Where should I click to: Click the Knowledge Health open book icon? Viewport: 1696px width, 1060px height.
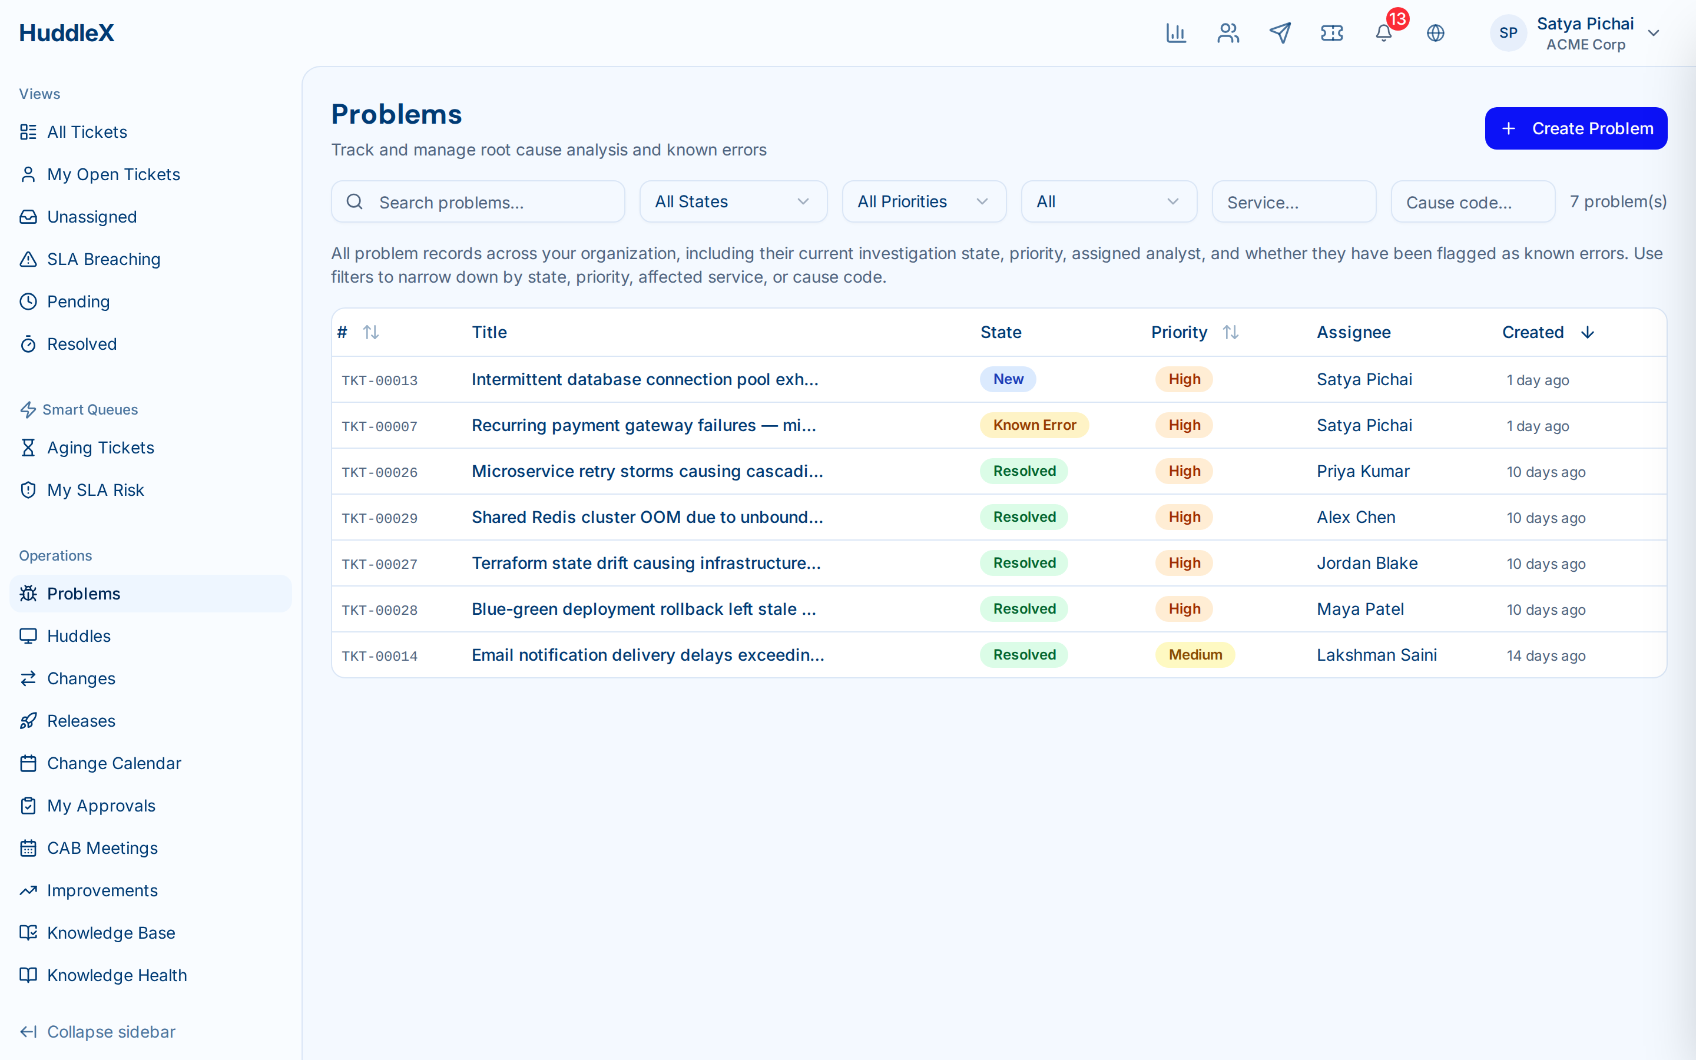click(x=28, y=975)
